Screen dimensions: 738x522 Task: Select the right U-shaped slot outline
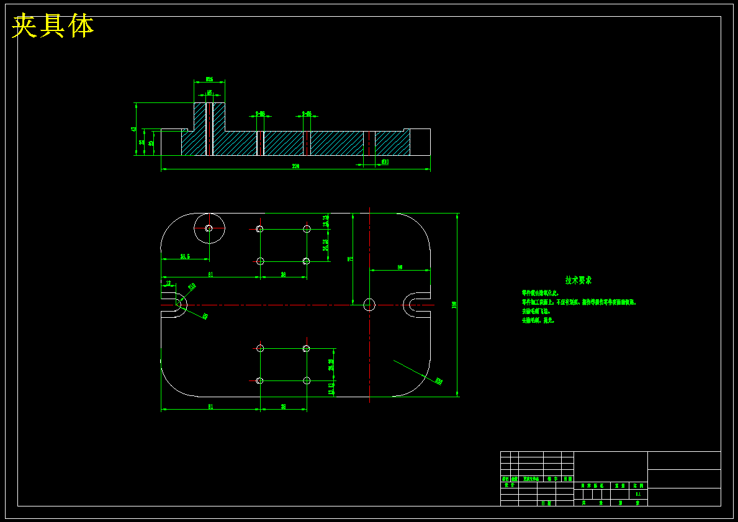pos(416,305)
